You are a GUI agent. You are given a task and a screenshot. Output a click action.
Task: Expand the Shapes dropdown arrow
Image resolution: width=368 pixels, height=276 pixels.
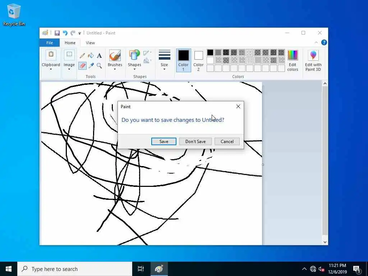tap(134, 69)
